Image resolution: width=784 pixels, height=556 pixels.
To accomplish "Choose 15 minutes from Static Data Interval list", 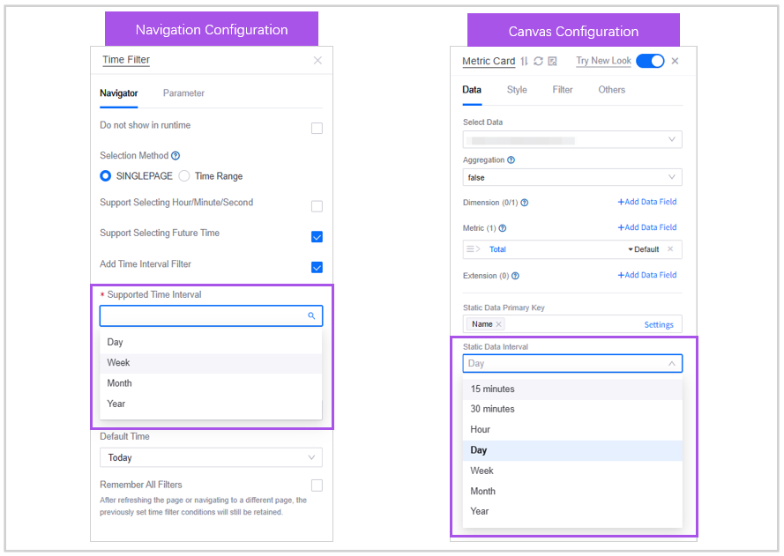I will [493, 389].
